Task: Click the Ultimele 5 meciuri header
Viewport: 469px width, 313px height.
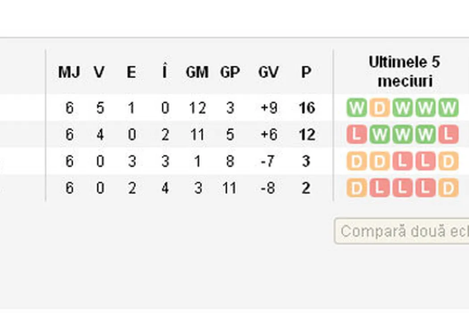Action: click(x=404, y=72)
